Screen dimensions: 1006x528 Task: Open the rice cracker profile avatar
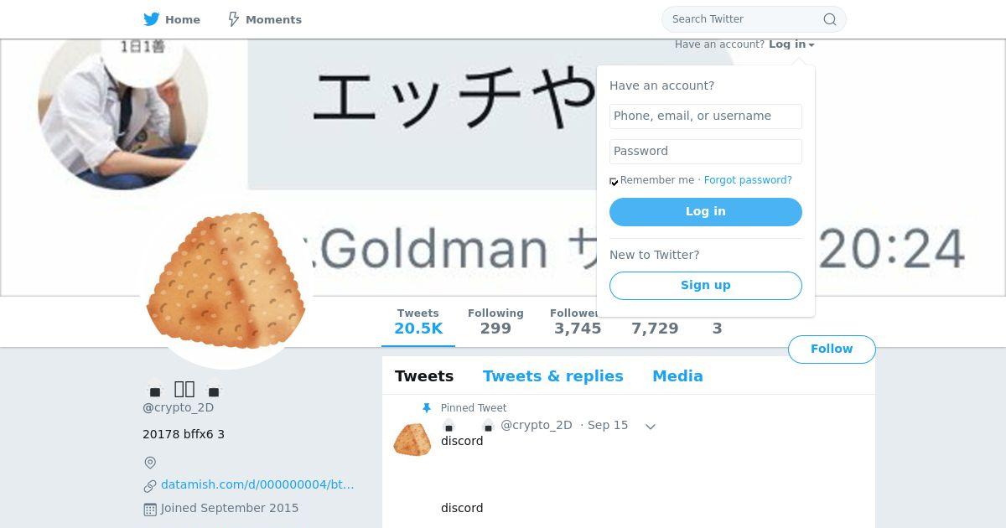coord(226,281)
